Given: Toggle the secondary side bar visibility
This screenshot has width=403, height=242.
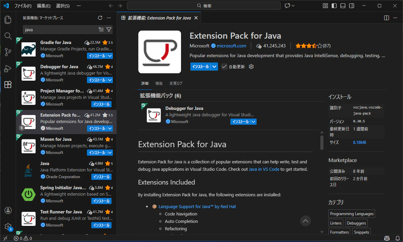Looking at the screenshot, I should 351,6.
